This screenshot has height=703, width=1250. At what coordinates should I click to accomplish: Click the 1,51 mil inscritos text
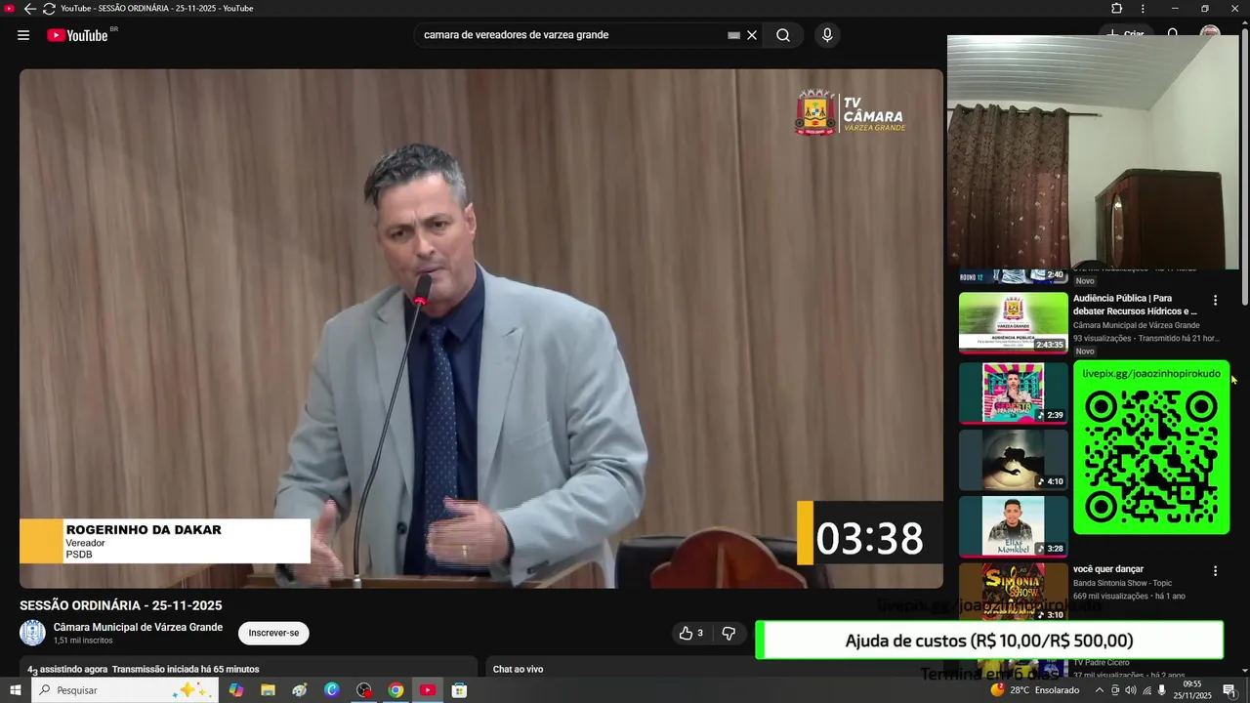[x=83, y=641]
